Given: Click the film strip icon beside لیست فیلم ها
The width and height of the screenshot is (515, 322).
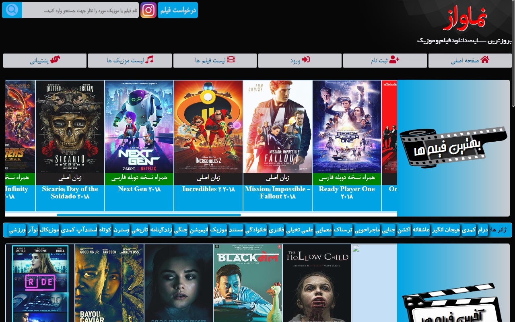Looking at the screenshot, I should click(x=231, y=60).
